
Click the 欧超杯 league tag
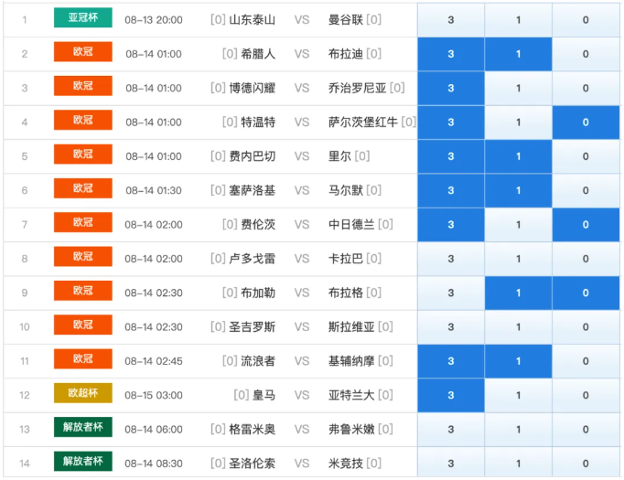coord(82,393)
